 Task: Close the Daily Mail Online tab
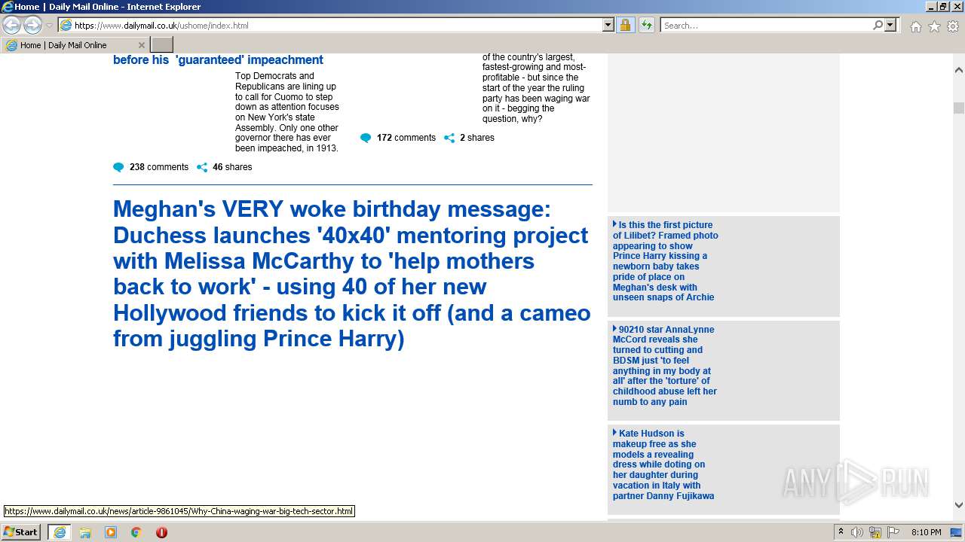click(x=141, y=45)
